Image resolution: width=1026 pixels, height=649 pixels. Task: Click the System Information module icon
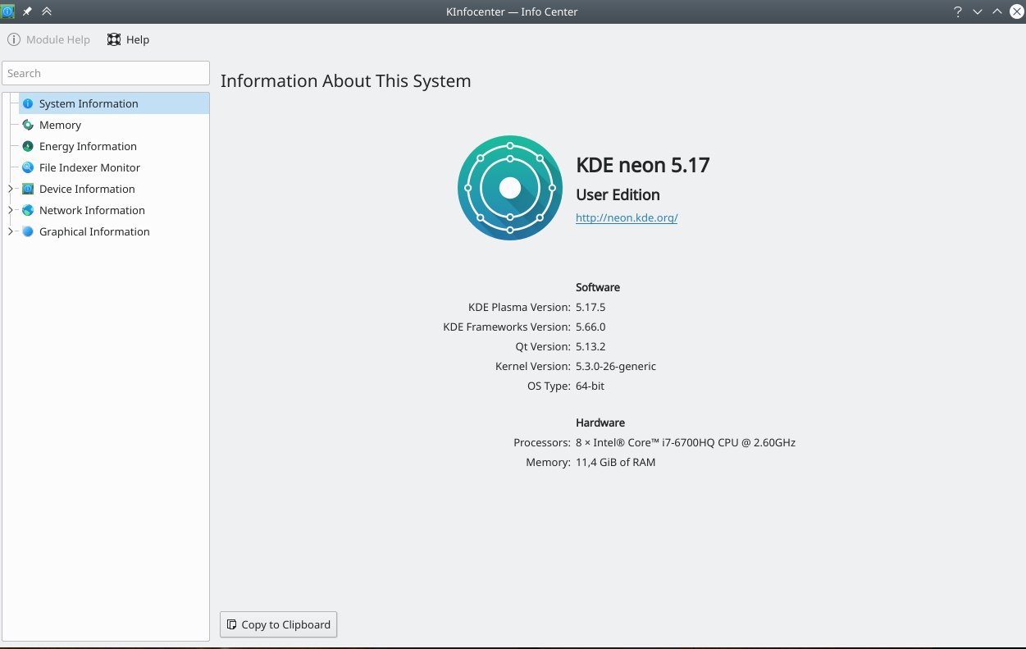coord(28,103)
